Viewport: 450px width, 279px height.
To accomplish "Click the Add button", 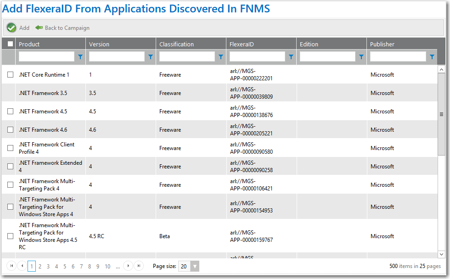I will (x=18, y=28).
